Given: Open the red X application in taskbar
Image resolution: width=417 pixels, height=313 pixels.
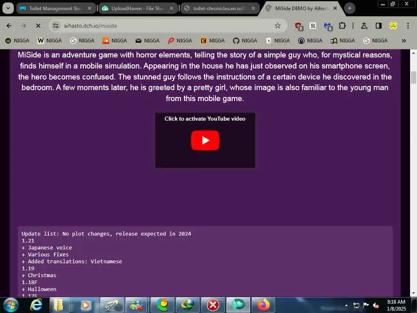Looking at the screenshot, I should click(x=213, y=305).
